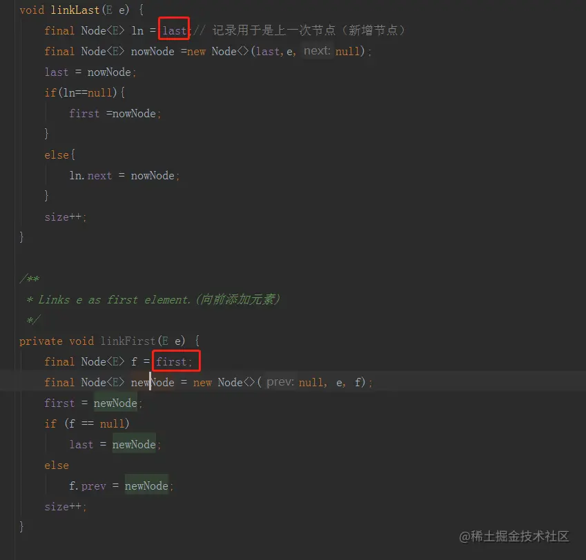Click the 'first = newNode;' statement

click(93, 403)
